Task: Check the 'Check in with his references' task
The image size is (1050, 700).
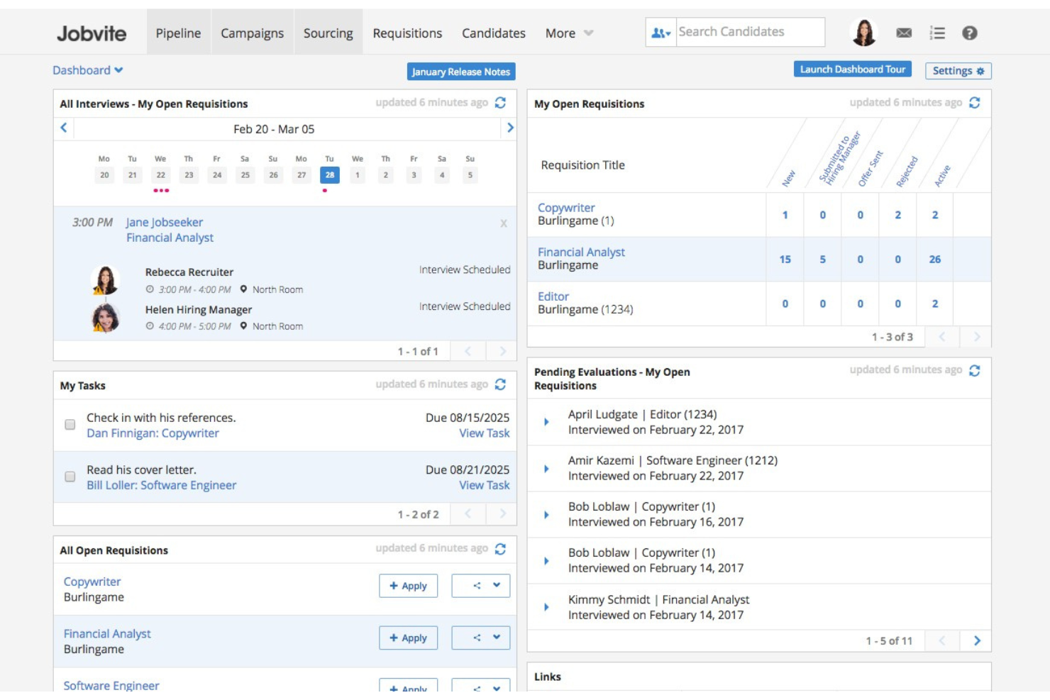Action: (70, 425)
